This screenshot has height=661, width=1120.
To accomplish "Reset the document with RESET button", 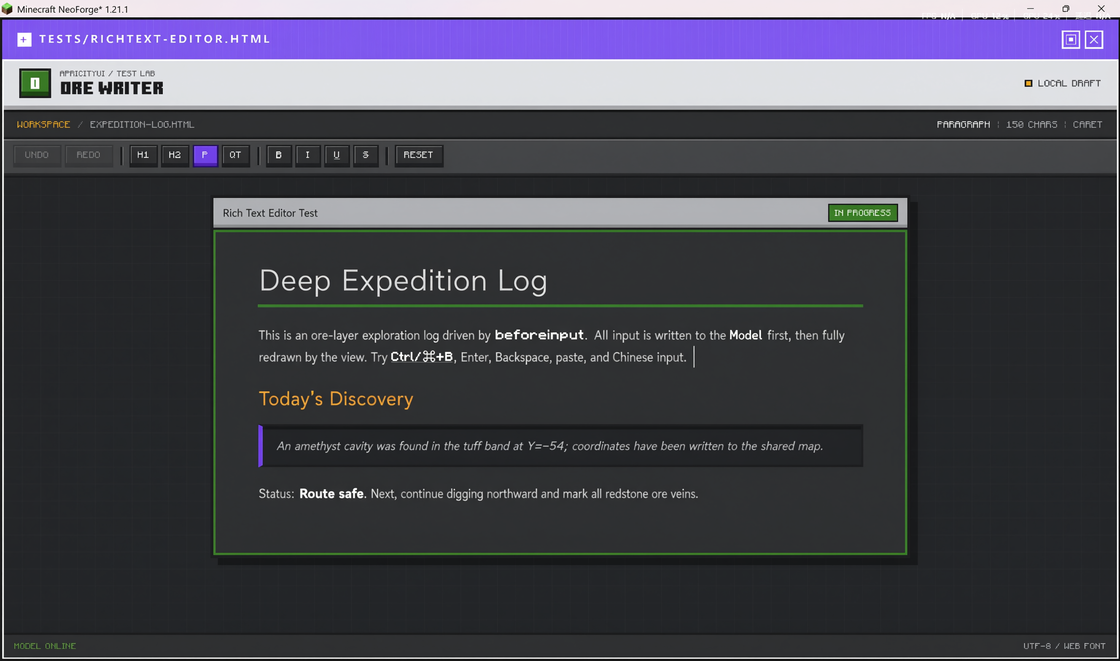I will click(x=418, y=155).
